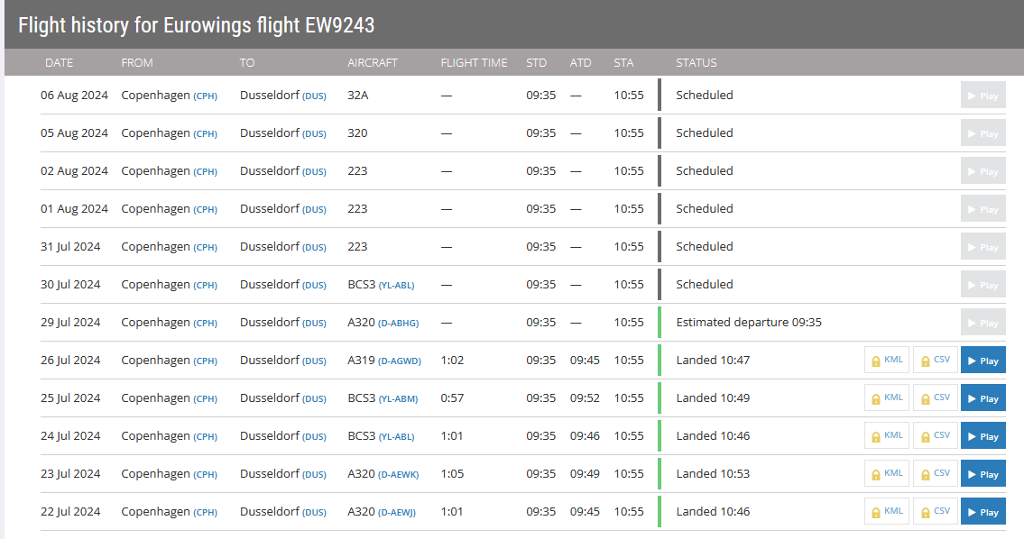
Task: Click the STATUS column header
Action: point(697,63)
